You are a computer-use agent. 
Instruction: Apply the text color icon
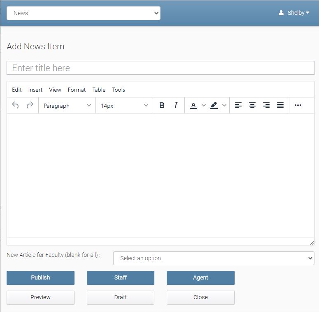[x=193, y=106]
